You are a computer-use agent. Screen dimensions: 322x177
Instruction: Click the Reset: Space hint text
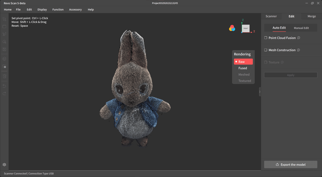(x=20, y=26)
